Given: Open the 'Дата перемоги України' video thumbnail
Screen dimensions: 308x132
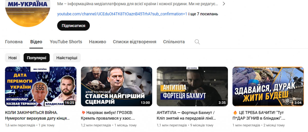Looking at the screenshot, I should pos(41,87).
